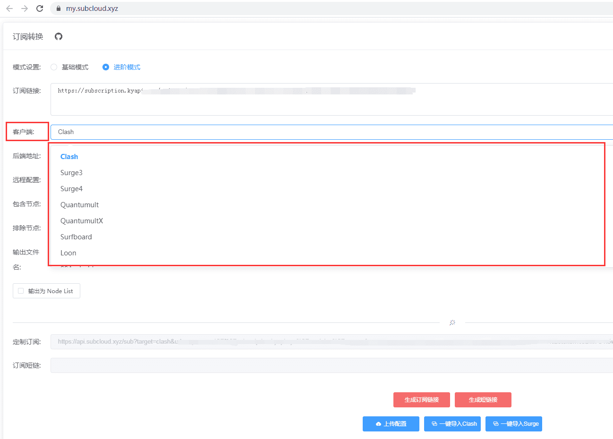This screenshot has width=613, height=439.
Task: Click the 上传配置 button
Action: tap(391, 424)
